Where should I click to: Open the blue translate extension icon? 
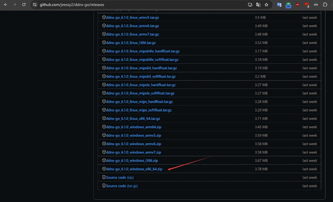coord(279,5)
